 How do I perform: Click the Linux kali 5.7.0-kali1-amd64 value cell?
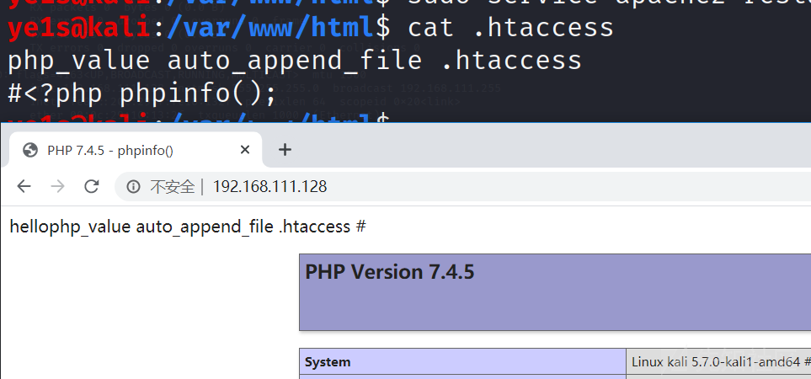tap(718, 361)
